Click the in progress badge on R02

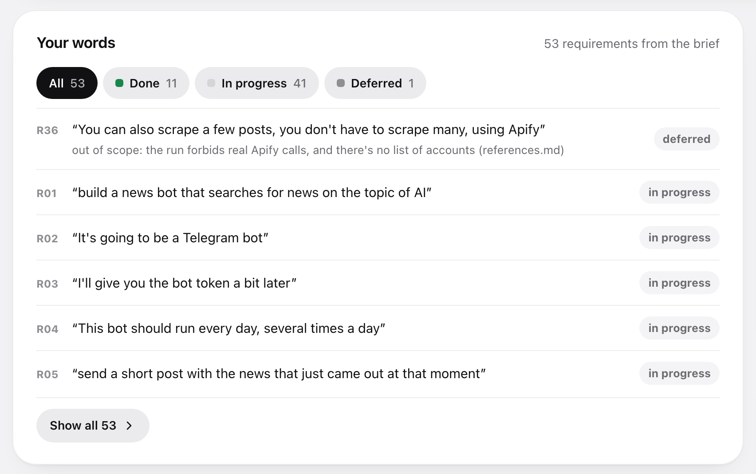(x=679, y=237)
